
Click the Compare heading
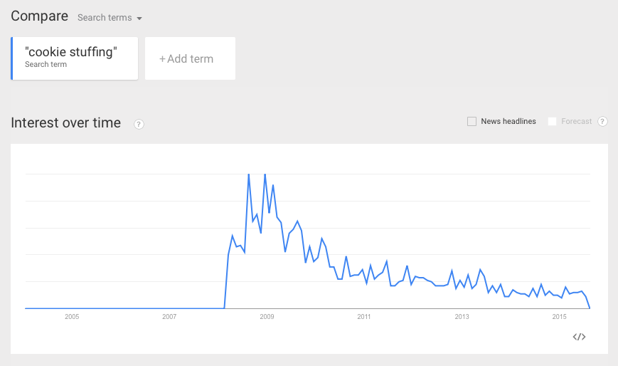(x=39, y=16)
